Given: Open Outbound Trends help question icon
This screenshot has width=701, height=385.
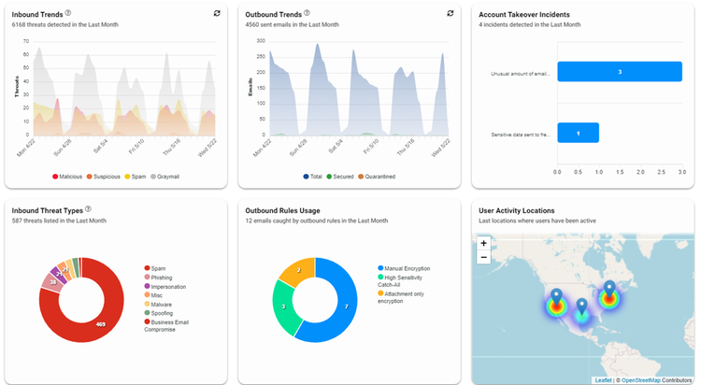Looking at the screenshot, I should click(x=307, y=13).
